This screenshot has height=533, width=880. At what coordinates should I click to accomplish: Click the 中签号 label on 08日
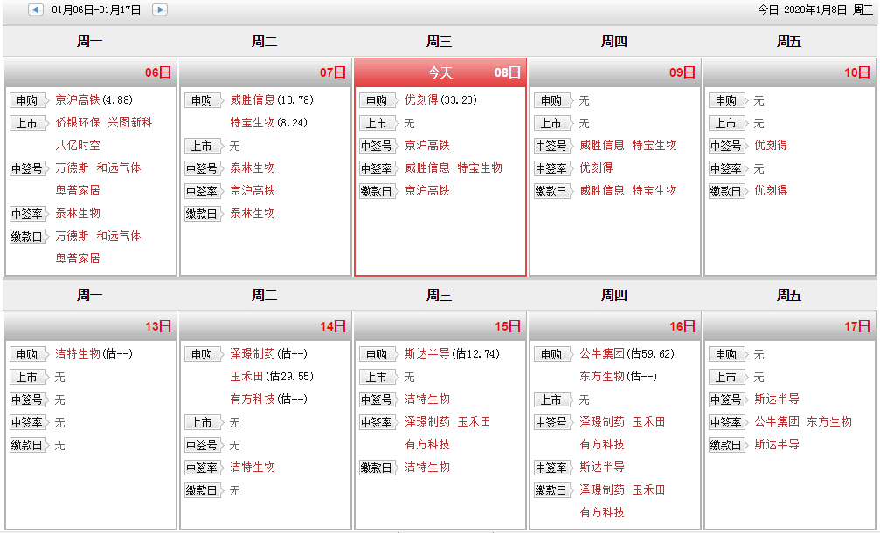point(378,146)
